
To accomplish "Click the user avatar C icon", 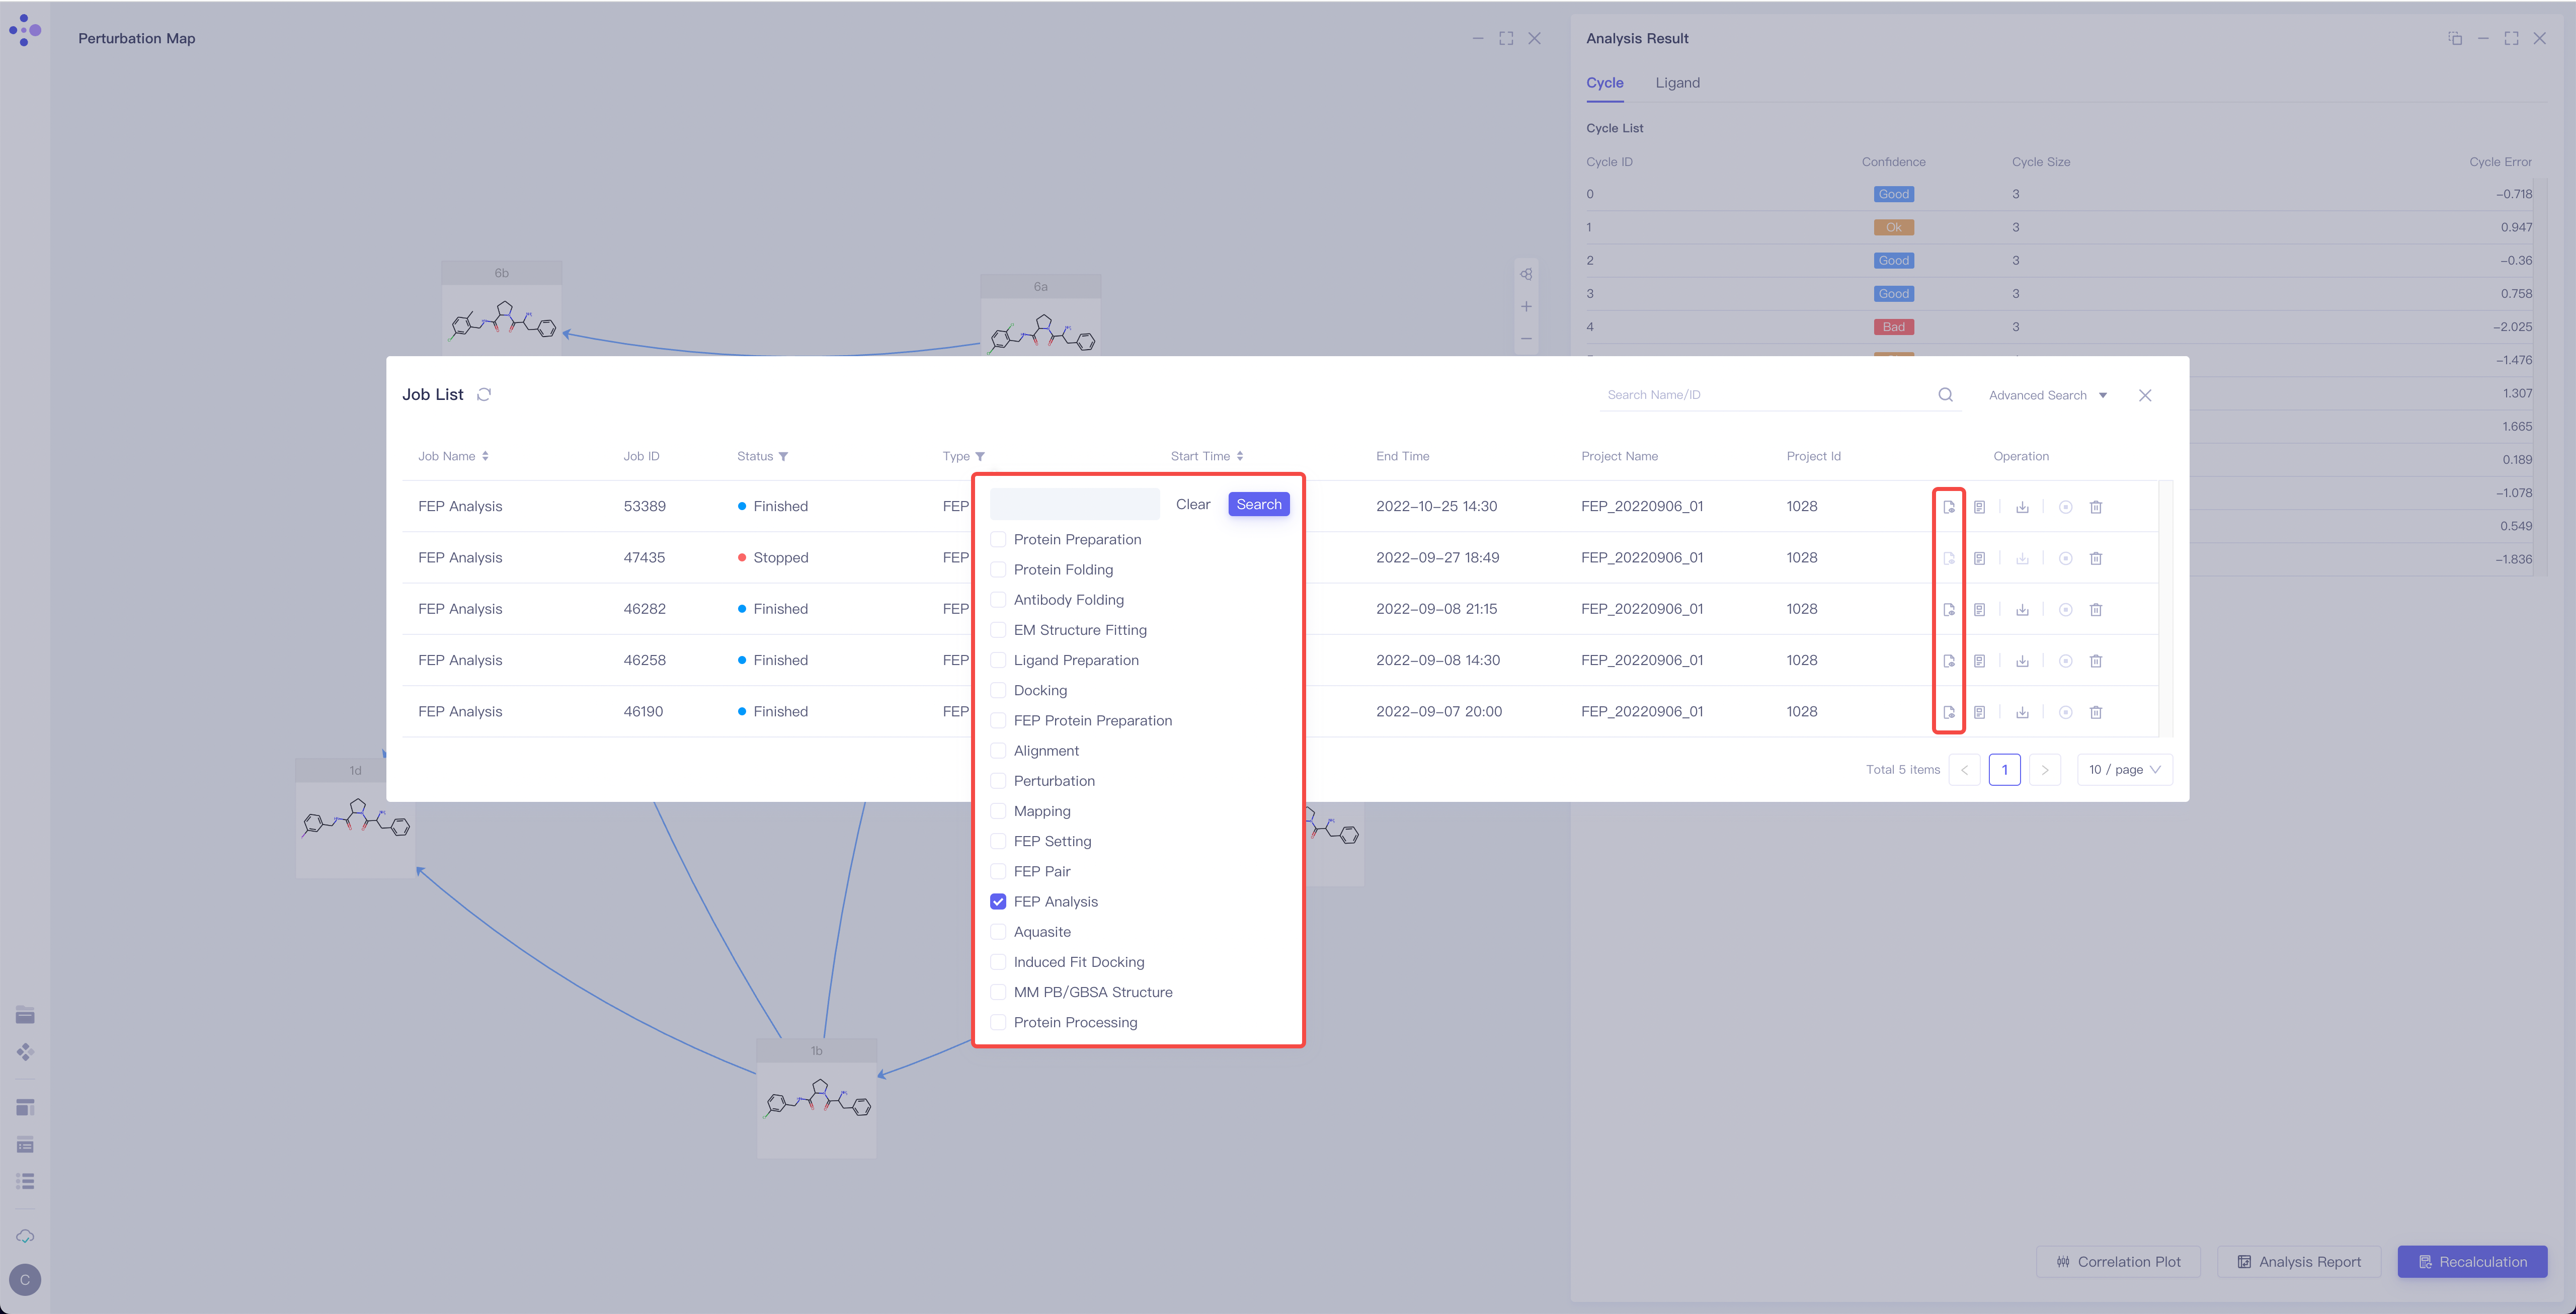I will point(25,1279).
